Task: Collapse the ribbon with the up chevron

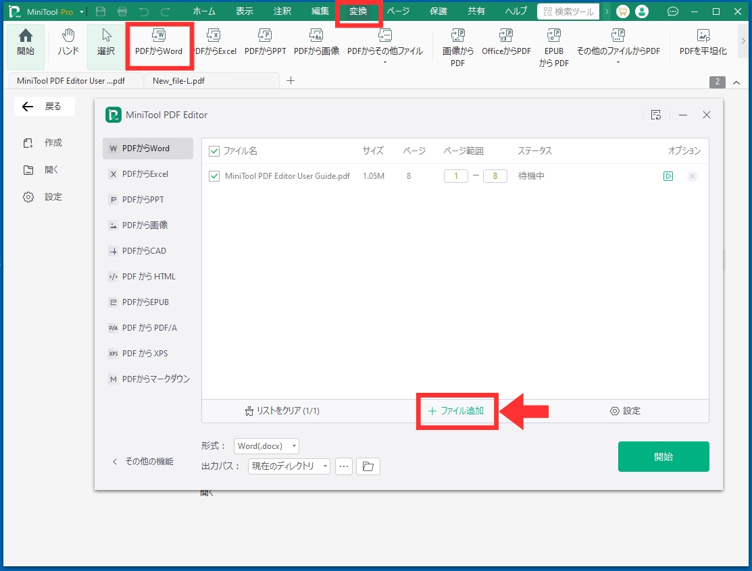Action: [x=736, y=82]
